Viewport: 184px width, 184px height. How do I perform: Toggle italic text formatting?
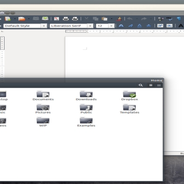click(x=130, y=26)
